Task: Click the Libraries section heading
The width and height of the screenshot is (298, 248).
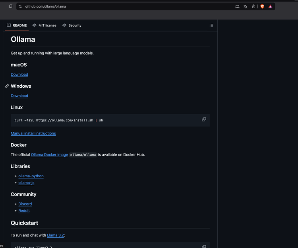Action: click(20, 166)
